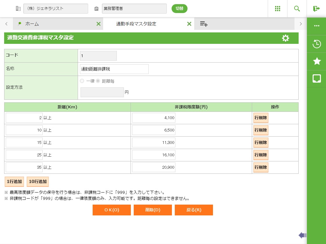Click the add new tab icon
This screenshot has height=244, width=326.
[204, 24]
